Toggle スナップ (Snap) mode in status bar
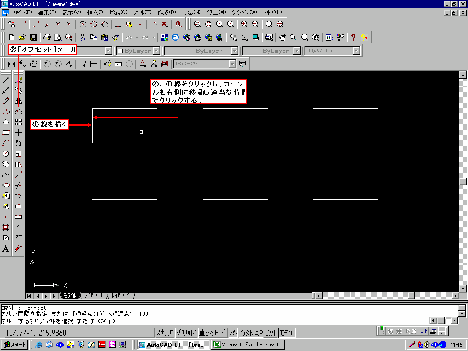Screen dimensions: 468x351 (165, 333)
